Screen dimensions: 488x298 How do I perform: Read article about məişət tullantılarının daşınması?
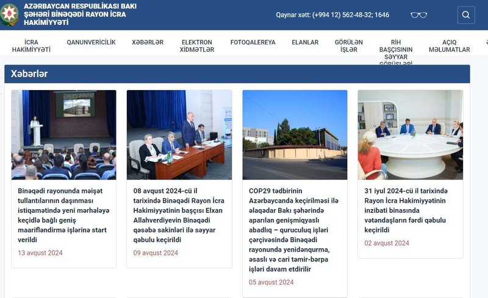coord(63,215)
